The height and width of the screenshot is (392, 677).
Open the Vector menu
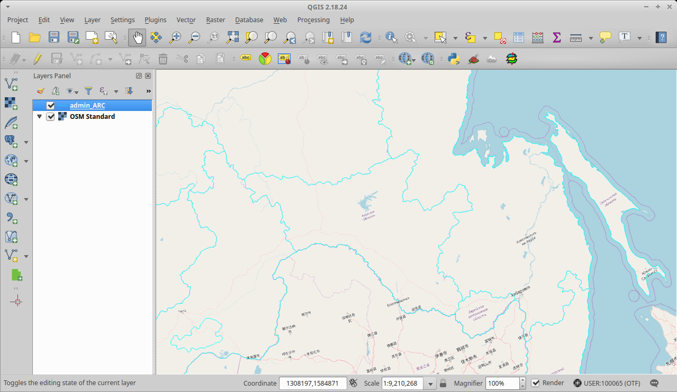pos(186,20)
